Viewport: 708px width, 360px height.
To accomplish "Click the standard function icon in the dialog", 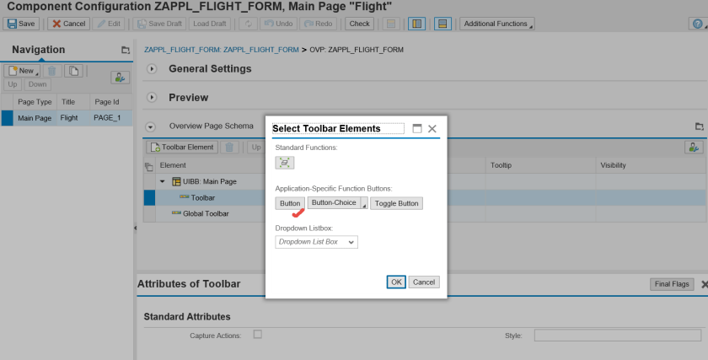I will coord(285,163).
